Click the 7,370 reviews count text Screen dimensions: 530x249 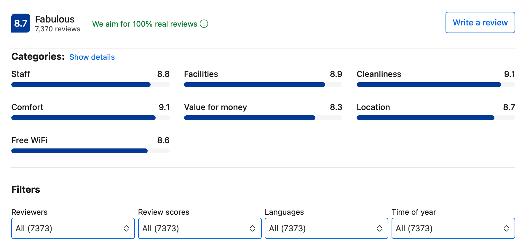(x=58, y=29)
